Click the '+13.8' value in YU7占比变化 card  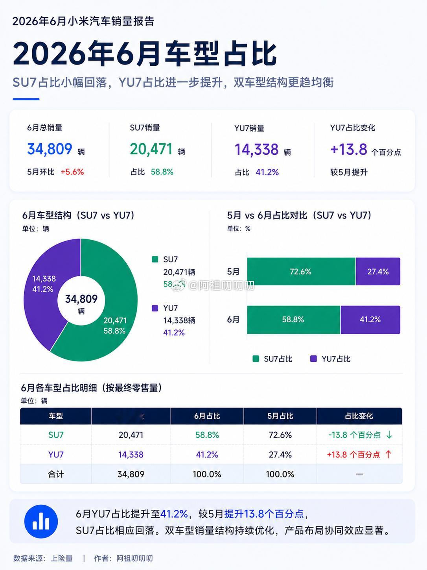(349, 150)
